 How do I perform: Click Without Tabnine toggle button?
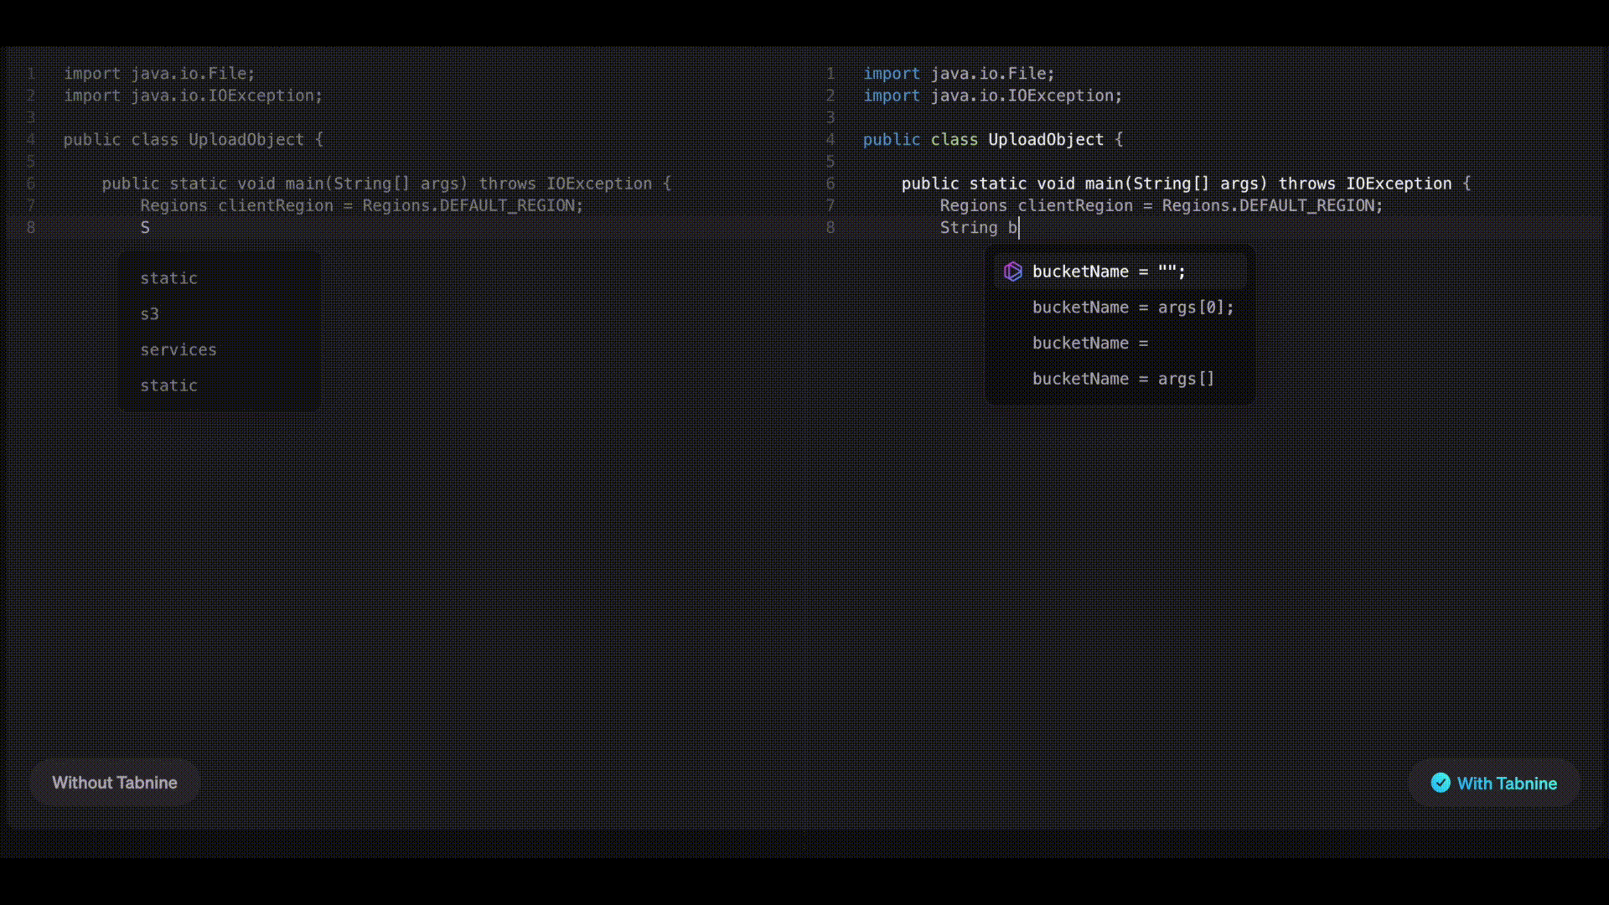(x=115, y=783)
